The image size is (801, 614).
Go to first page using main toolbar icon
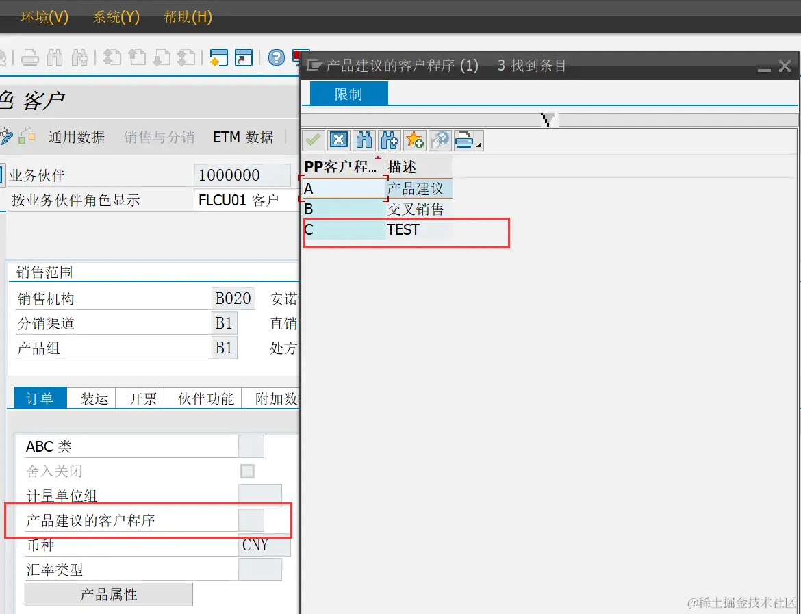[x=112, y=57]
